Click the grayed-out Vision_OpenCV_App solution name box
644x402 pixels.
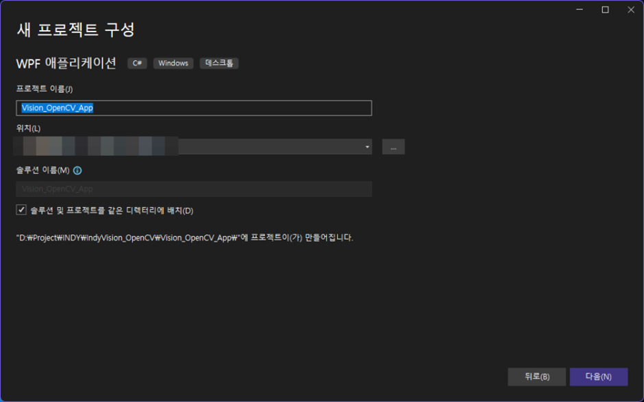click(x=193, y=189)
